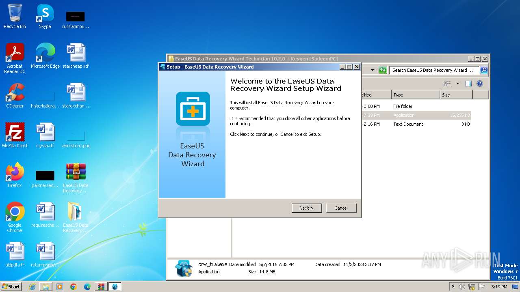Switch to WinRAR taskbar button

pyautogui.click(x=101, y=287)
